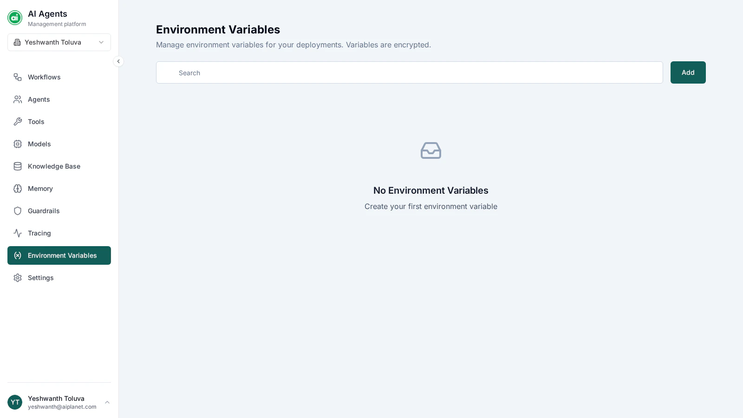Click the building icon in organization selector
This screenshot has height=418, width=743.
click(17, 42)
